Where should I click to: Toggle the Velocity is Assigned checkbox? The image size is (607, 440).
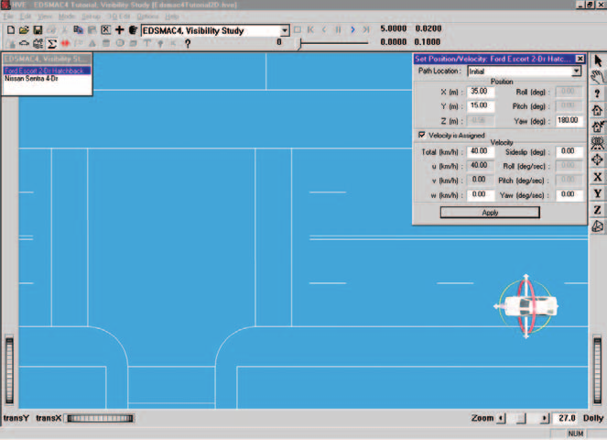422,135
